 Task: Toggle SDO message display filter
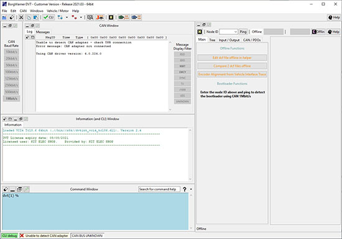[x=182, y=60]
